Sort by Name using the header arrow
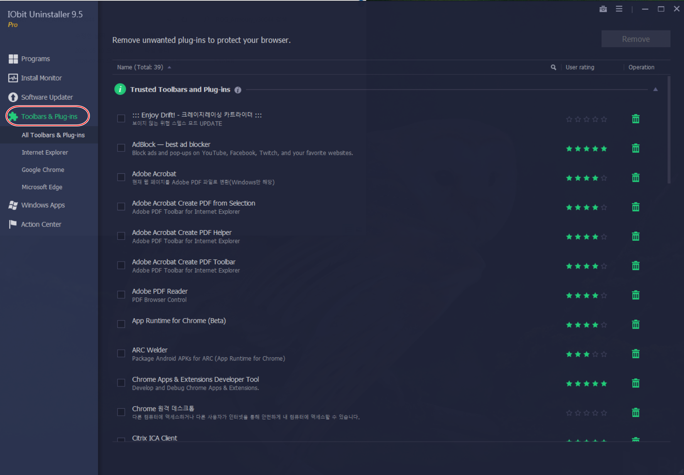Screen dimensions: 684x475 point(169,67)
